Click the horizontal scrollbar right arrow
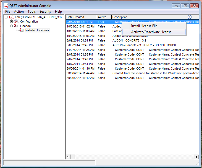This screenshot has width=202, height=168. point(196,157)
